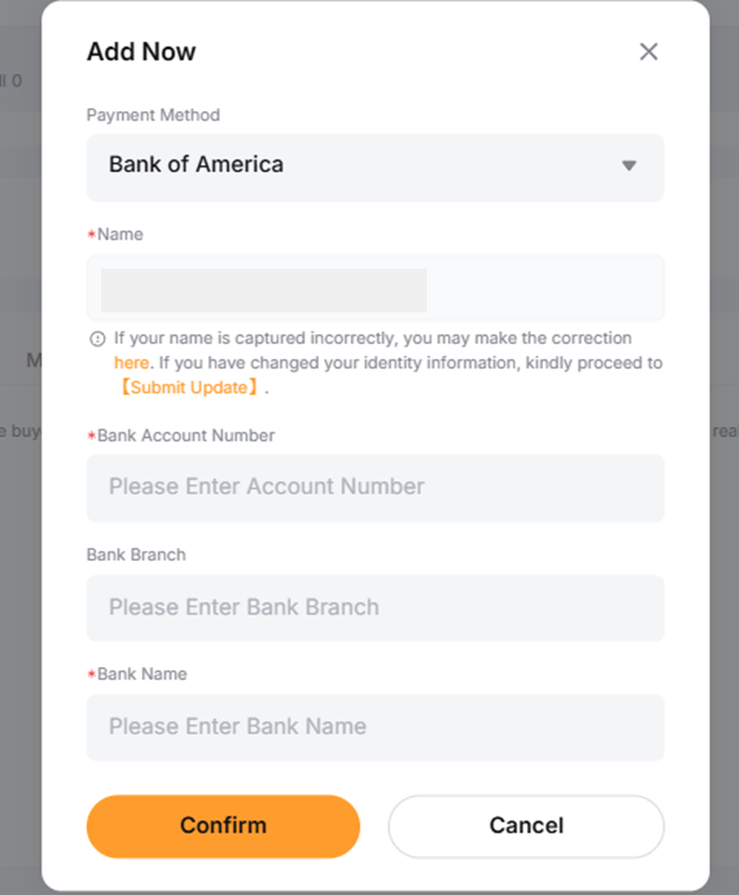Click the info icon beside name note
The height and width of the screenshot is (895, 739).
click(x=98, y=339)
